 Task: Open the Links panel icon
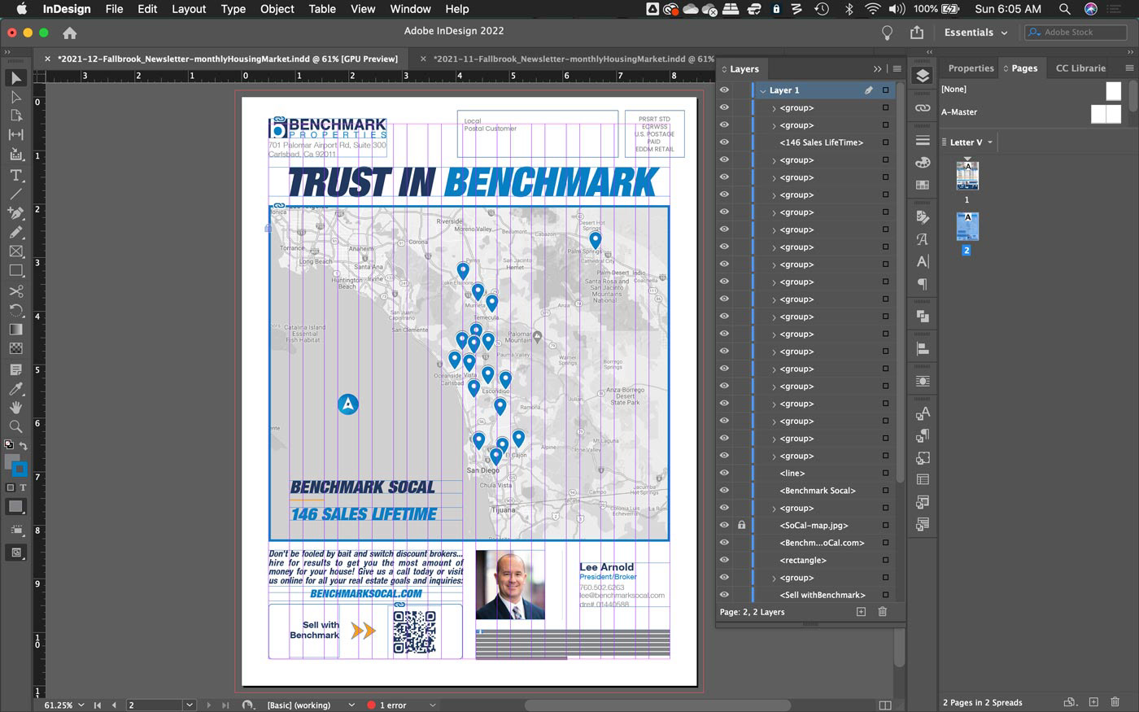coord(922,107)
